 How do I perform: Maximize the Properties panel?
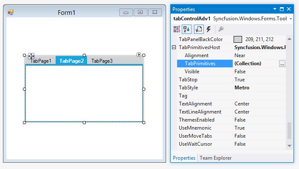click(x=282, y=9)
